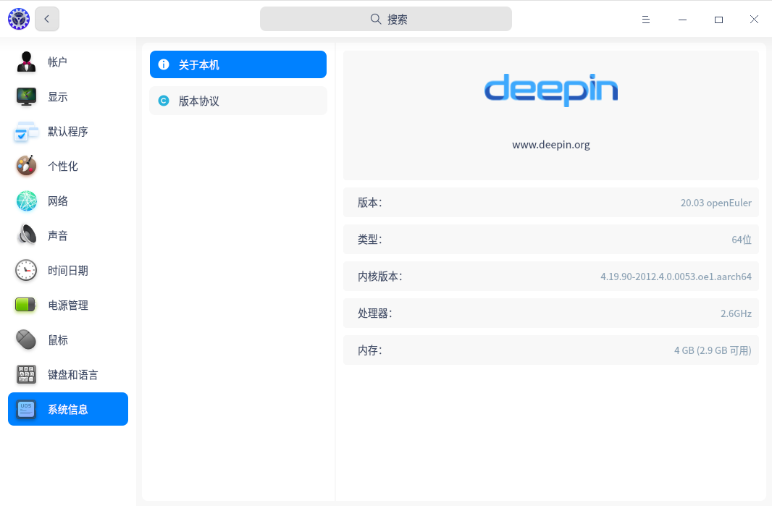Open the 版本协议 license agreement page
Viewport: 772px width, 506px height.
[238, 101]
